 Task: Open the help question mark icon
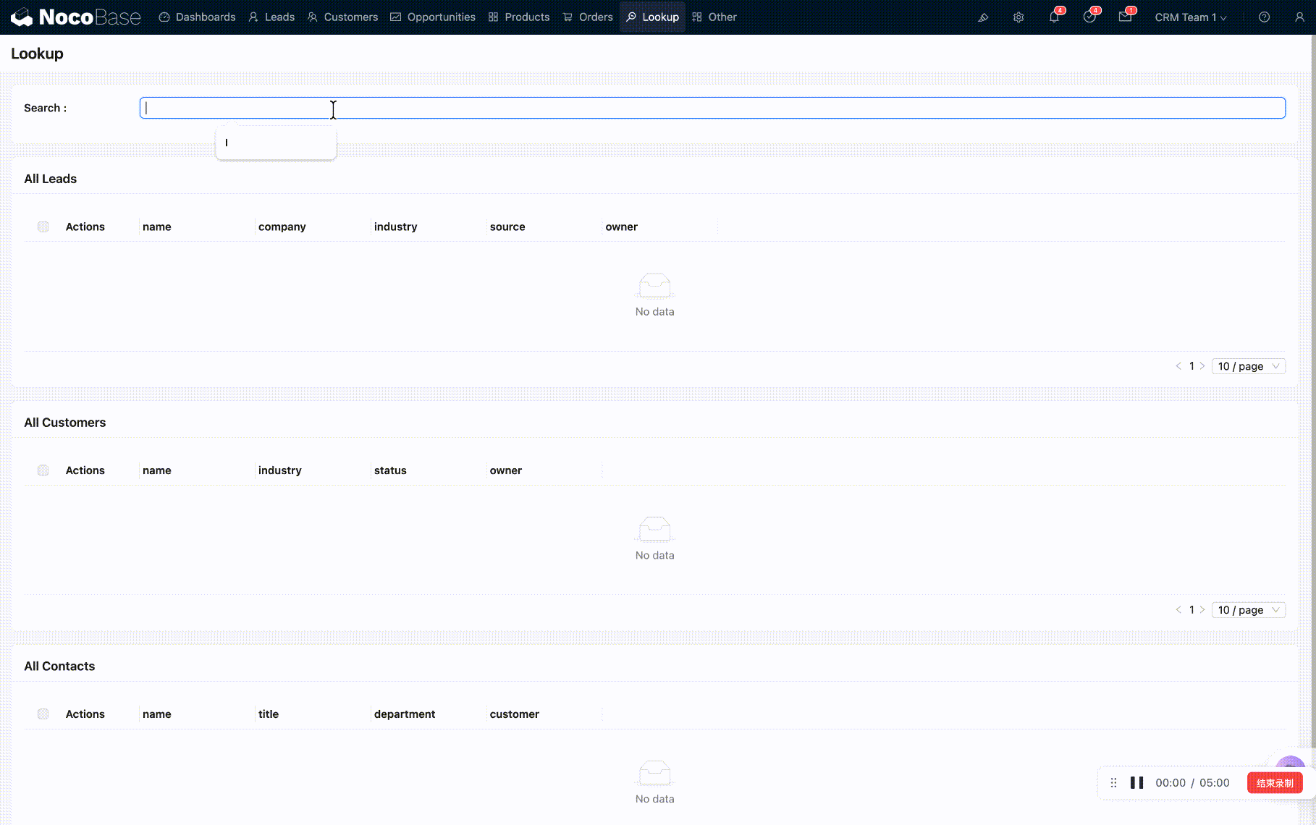tap(1264, 17)
